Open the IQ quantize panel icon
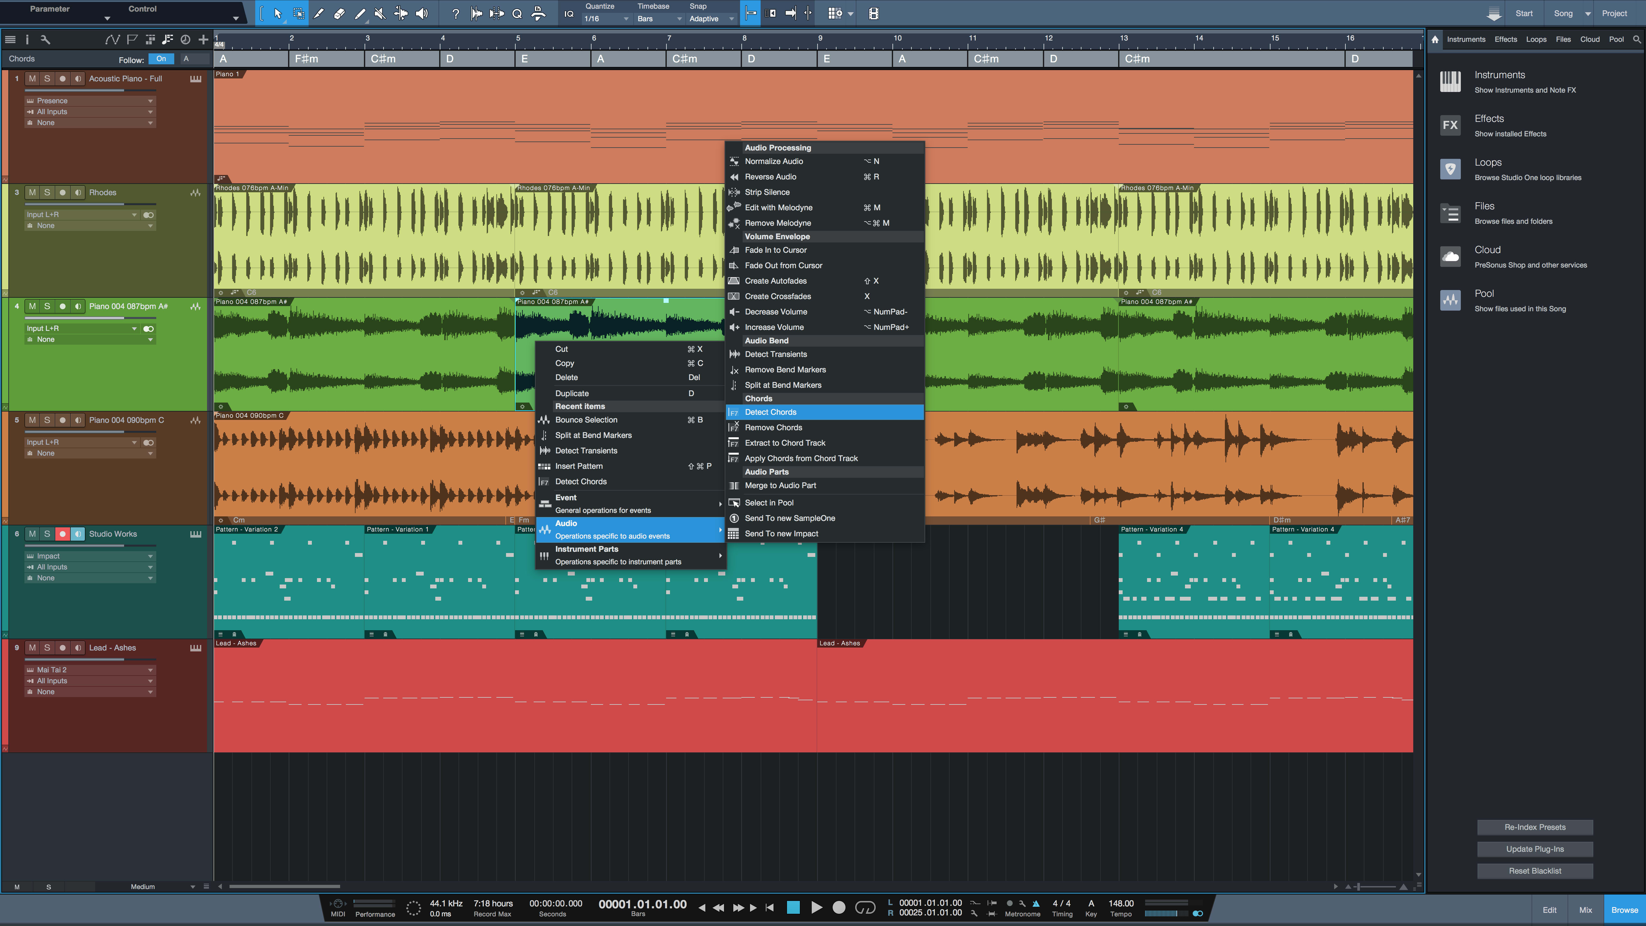1646x926 pixels. [x=569, y=14]
